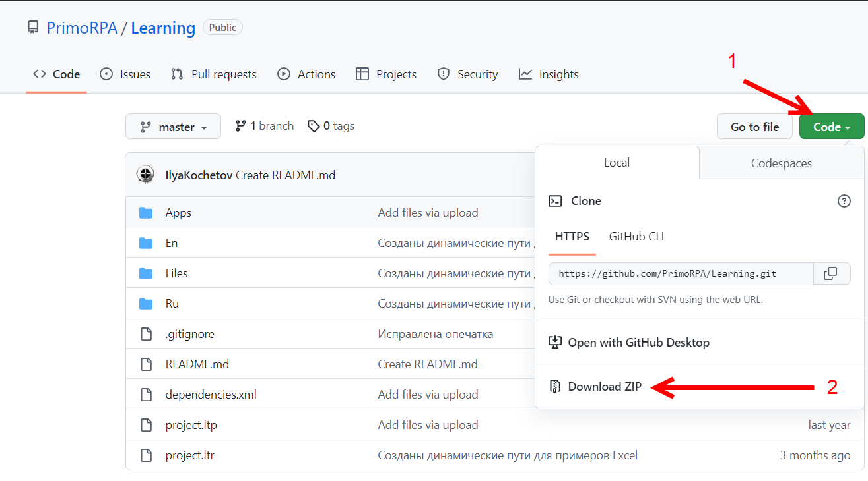This screenshot has width=868, height=481.
Task: Click the tag icon beside 0 tags
Action: coord(314,126)
